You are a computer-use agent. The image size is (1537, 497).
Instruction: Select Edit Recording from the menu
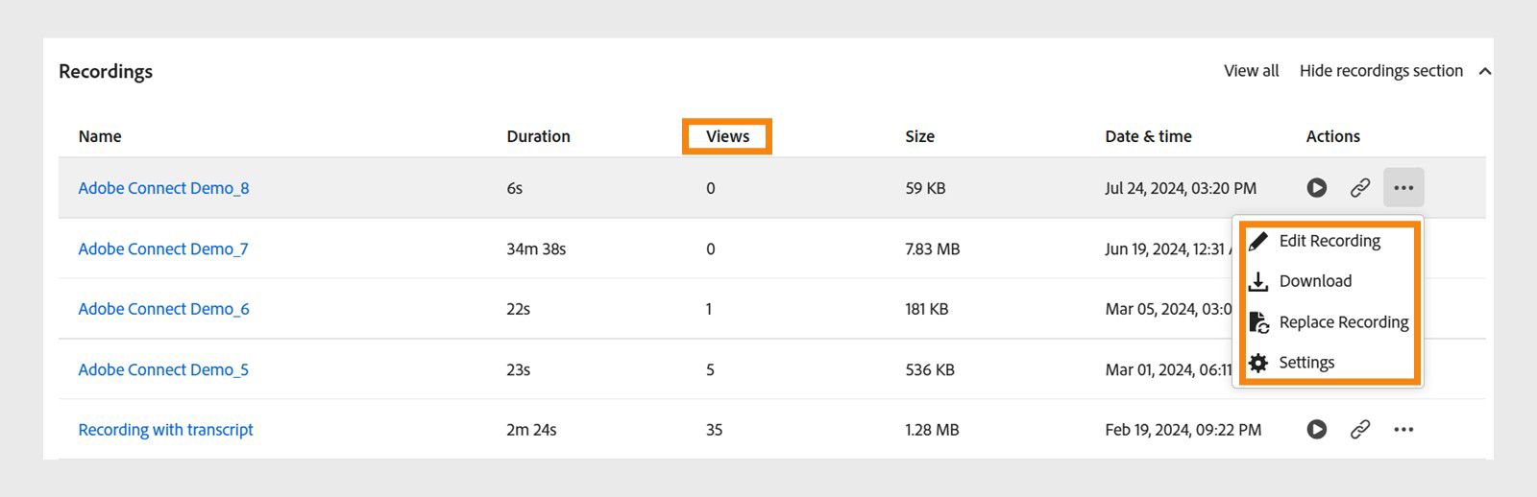[x=1330, y=241]
